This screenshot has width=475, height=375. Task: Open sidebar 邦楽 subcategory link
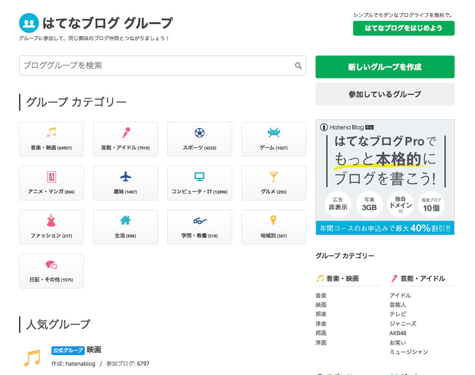(321, 314)
